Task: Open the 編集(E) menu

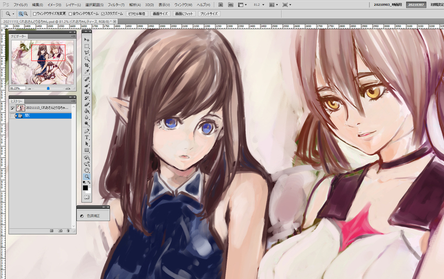Action: click(37, 5)
